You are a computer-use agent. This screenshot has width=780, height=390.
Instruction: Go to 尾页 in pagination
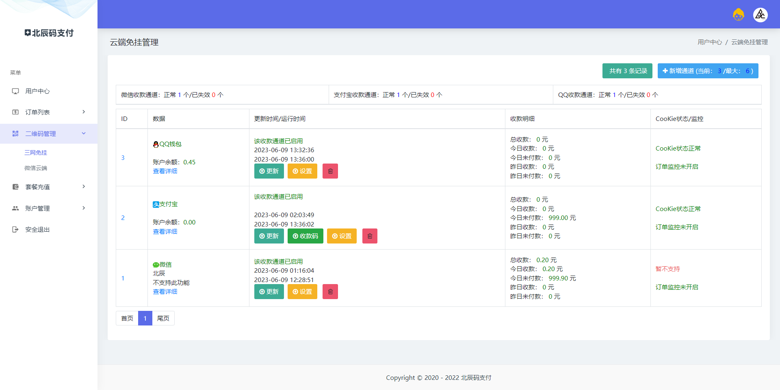[163, 318]
